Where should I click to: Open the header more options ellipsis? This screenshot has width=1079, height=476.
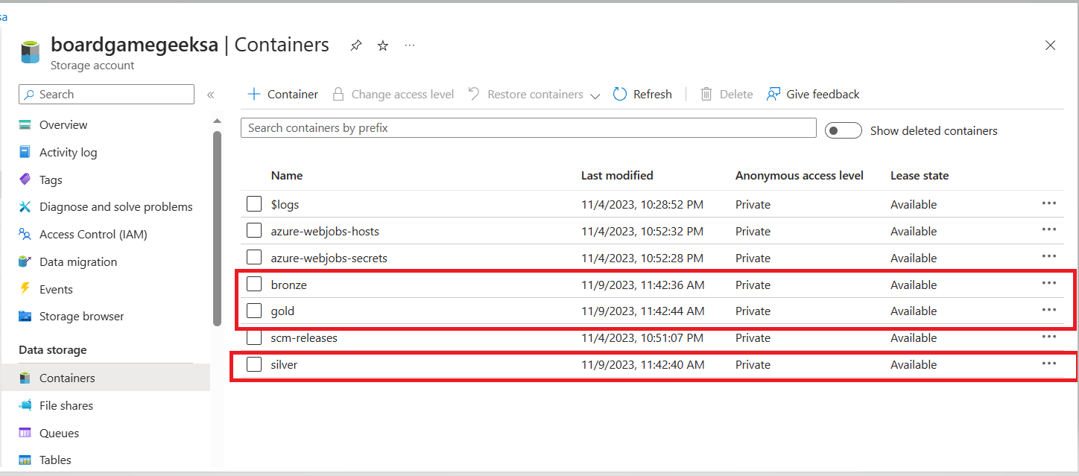[x=410, y=45]
